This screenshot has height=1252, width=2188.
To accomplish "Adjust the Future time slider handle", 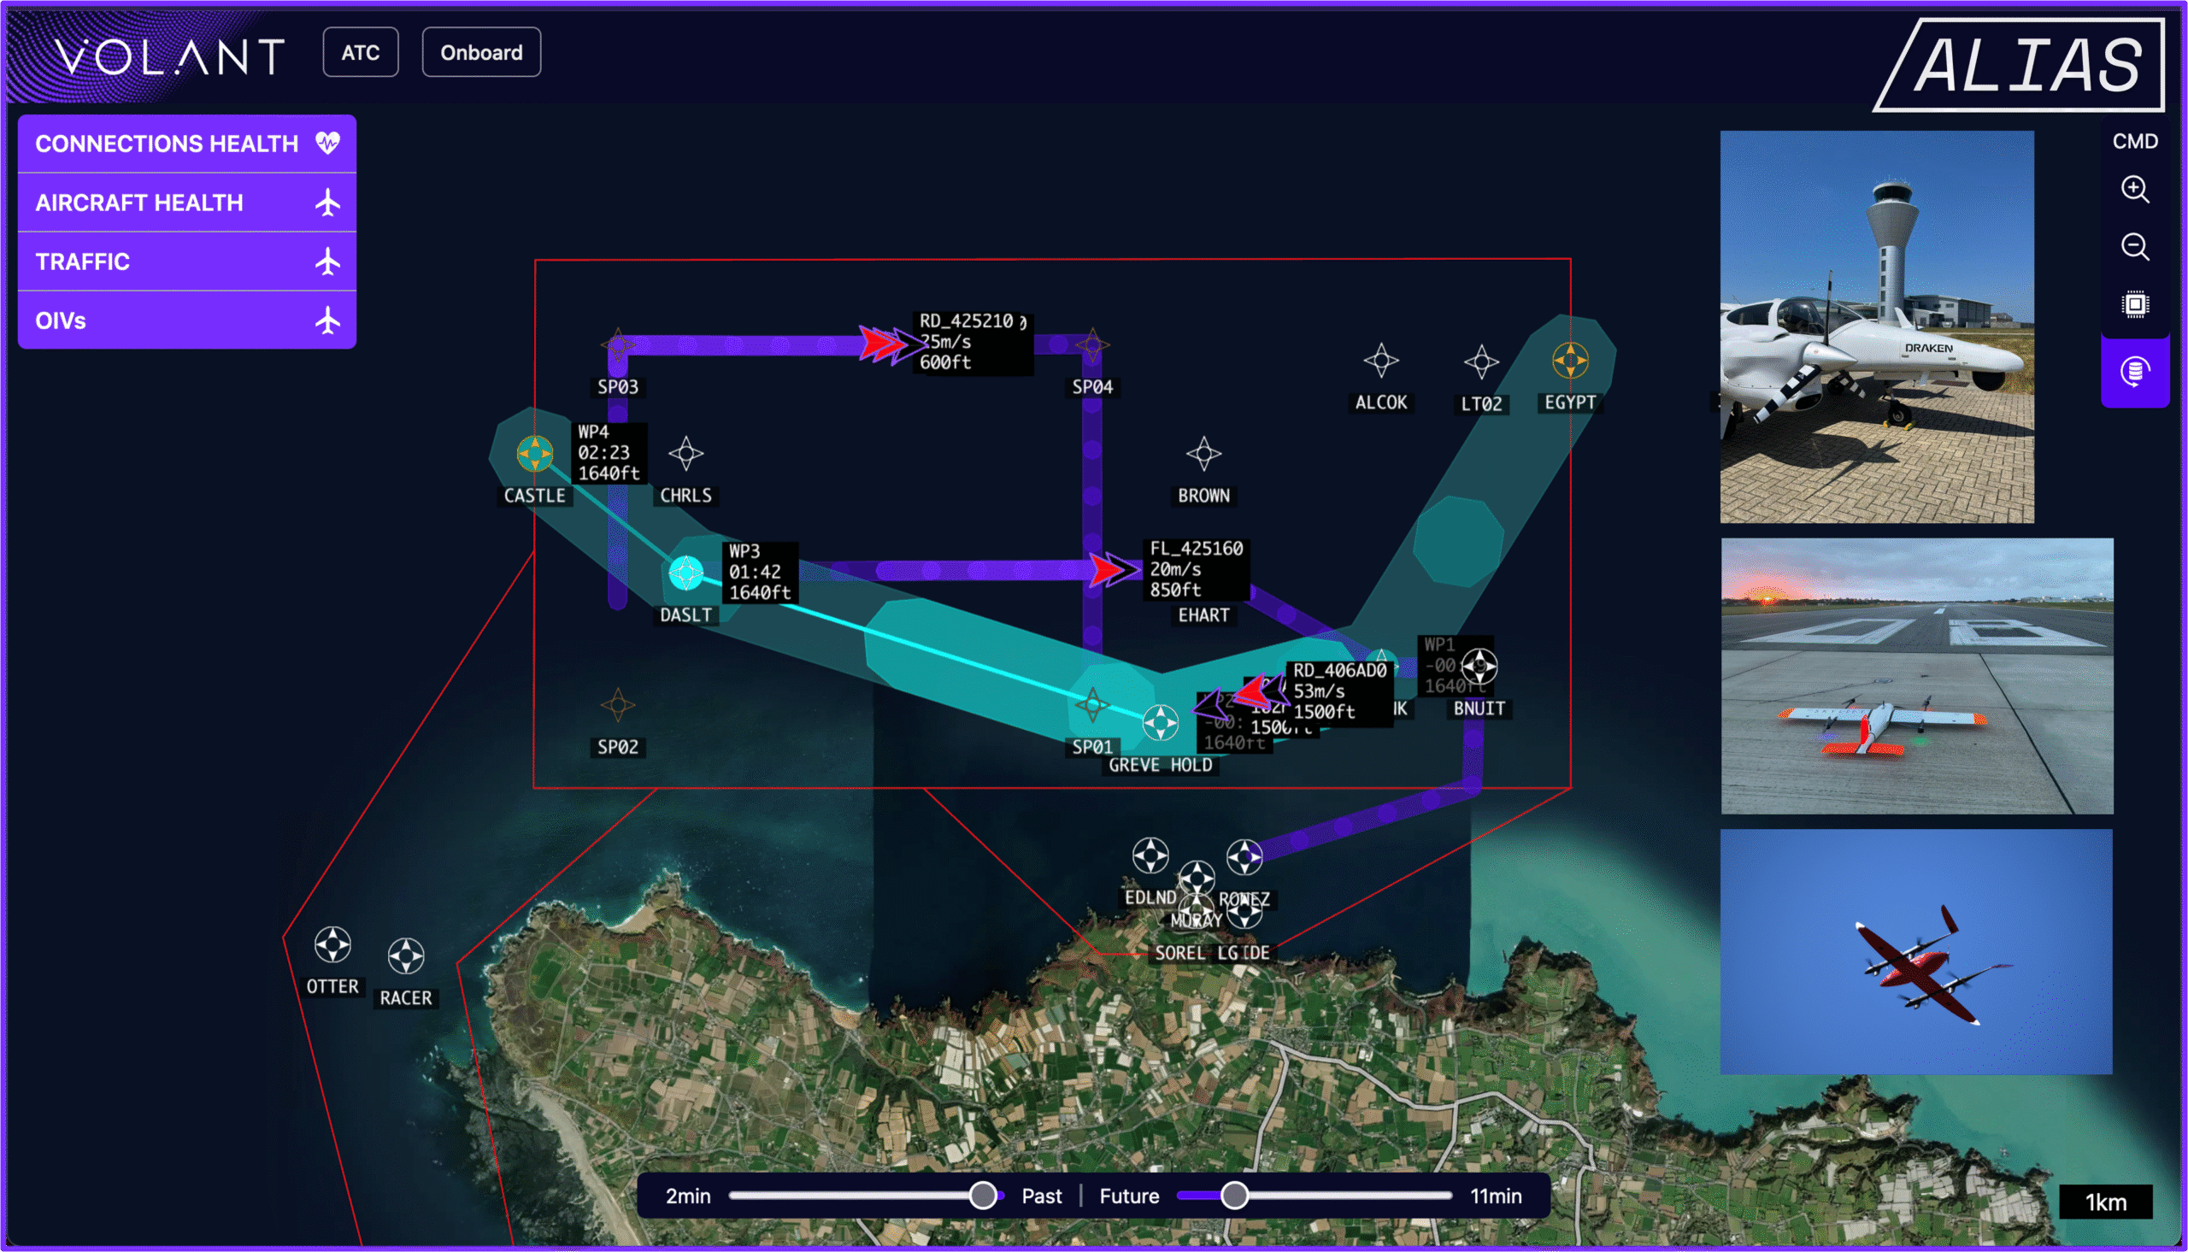I will (1234, 1196).
